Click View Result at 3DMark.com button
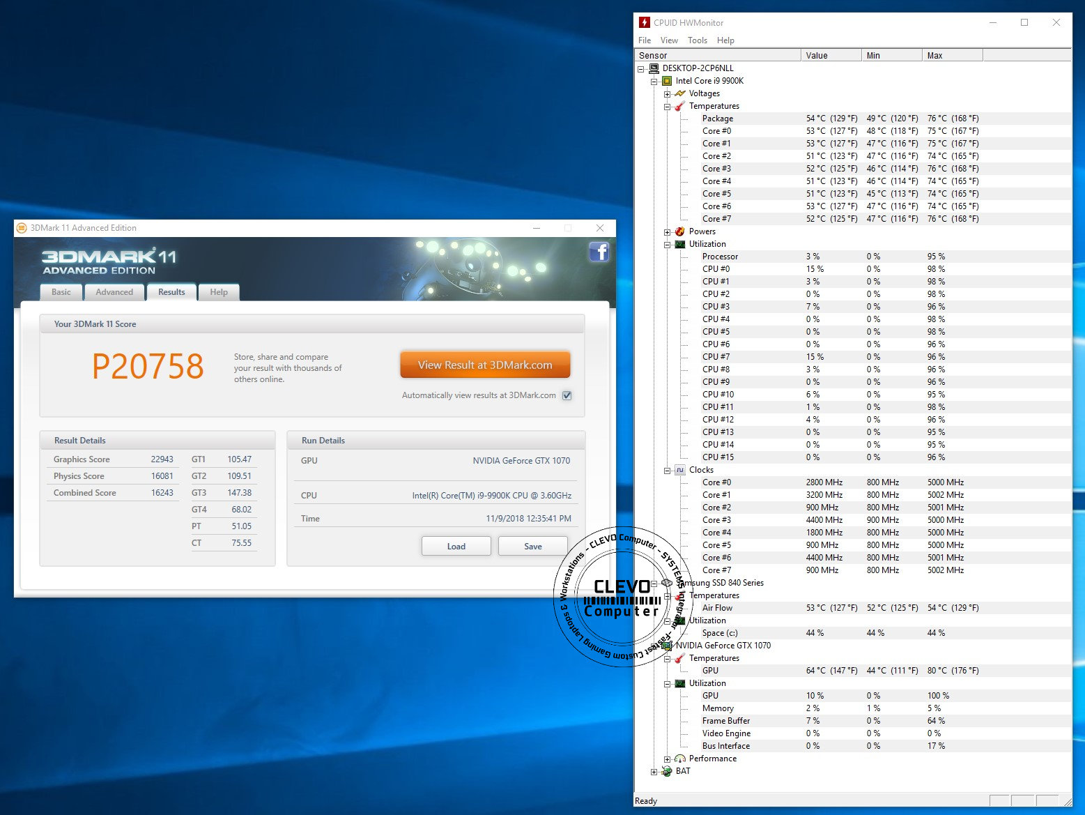The image size is (1085, 815). click(485, 365)
